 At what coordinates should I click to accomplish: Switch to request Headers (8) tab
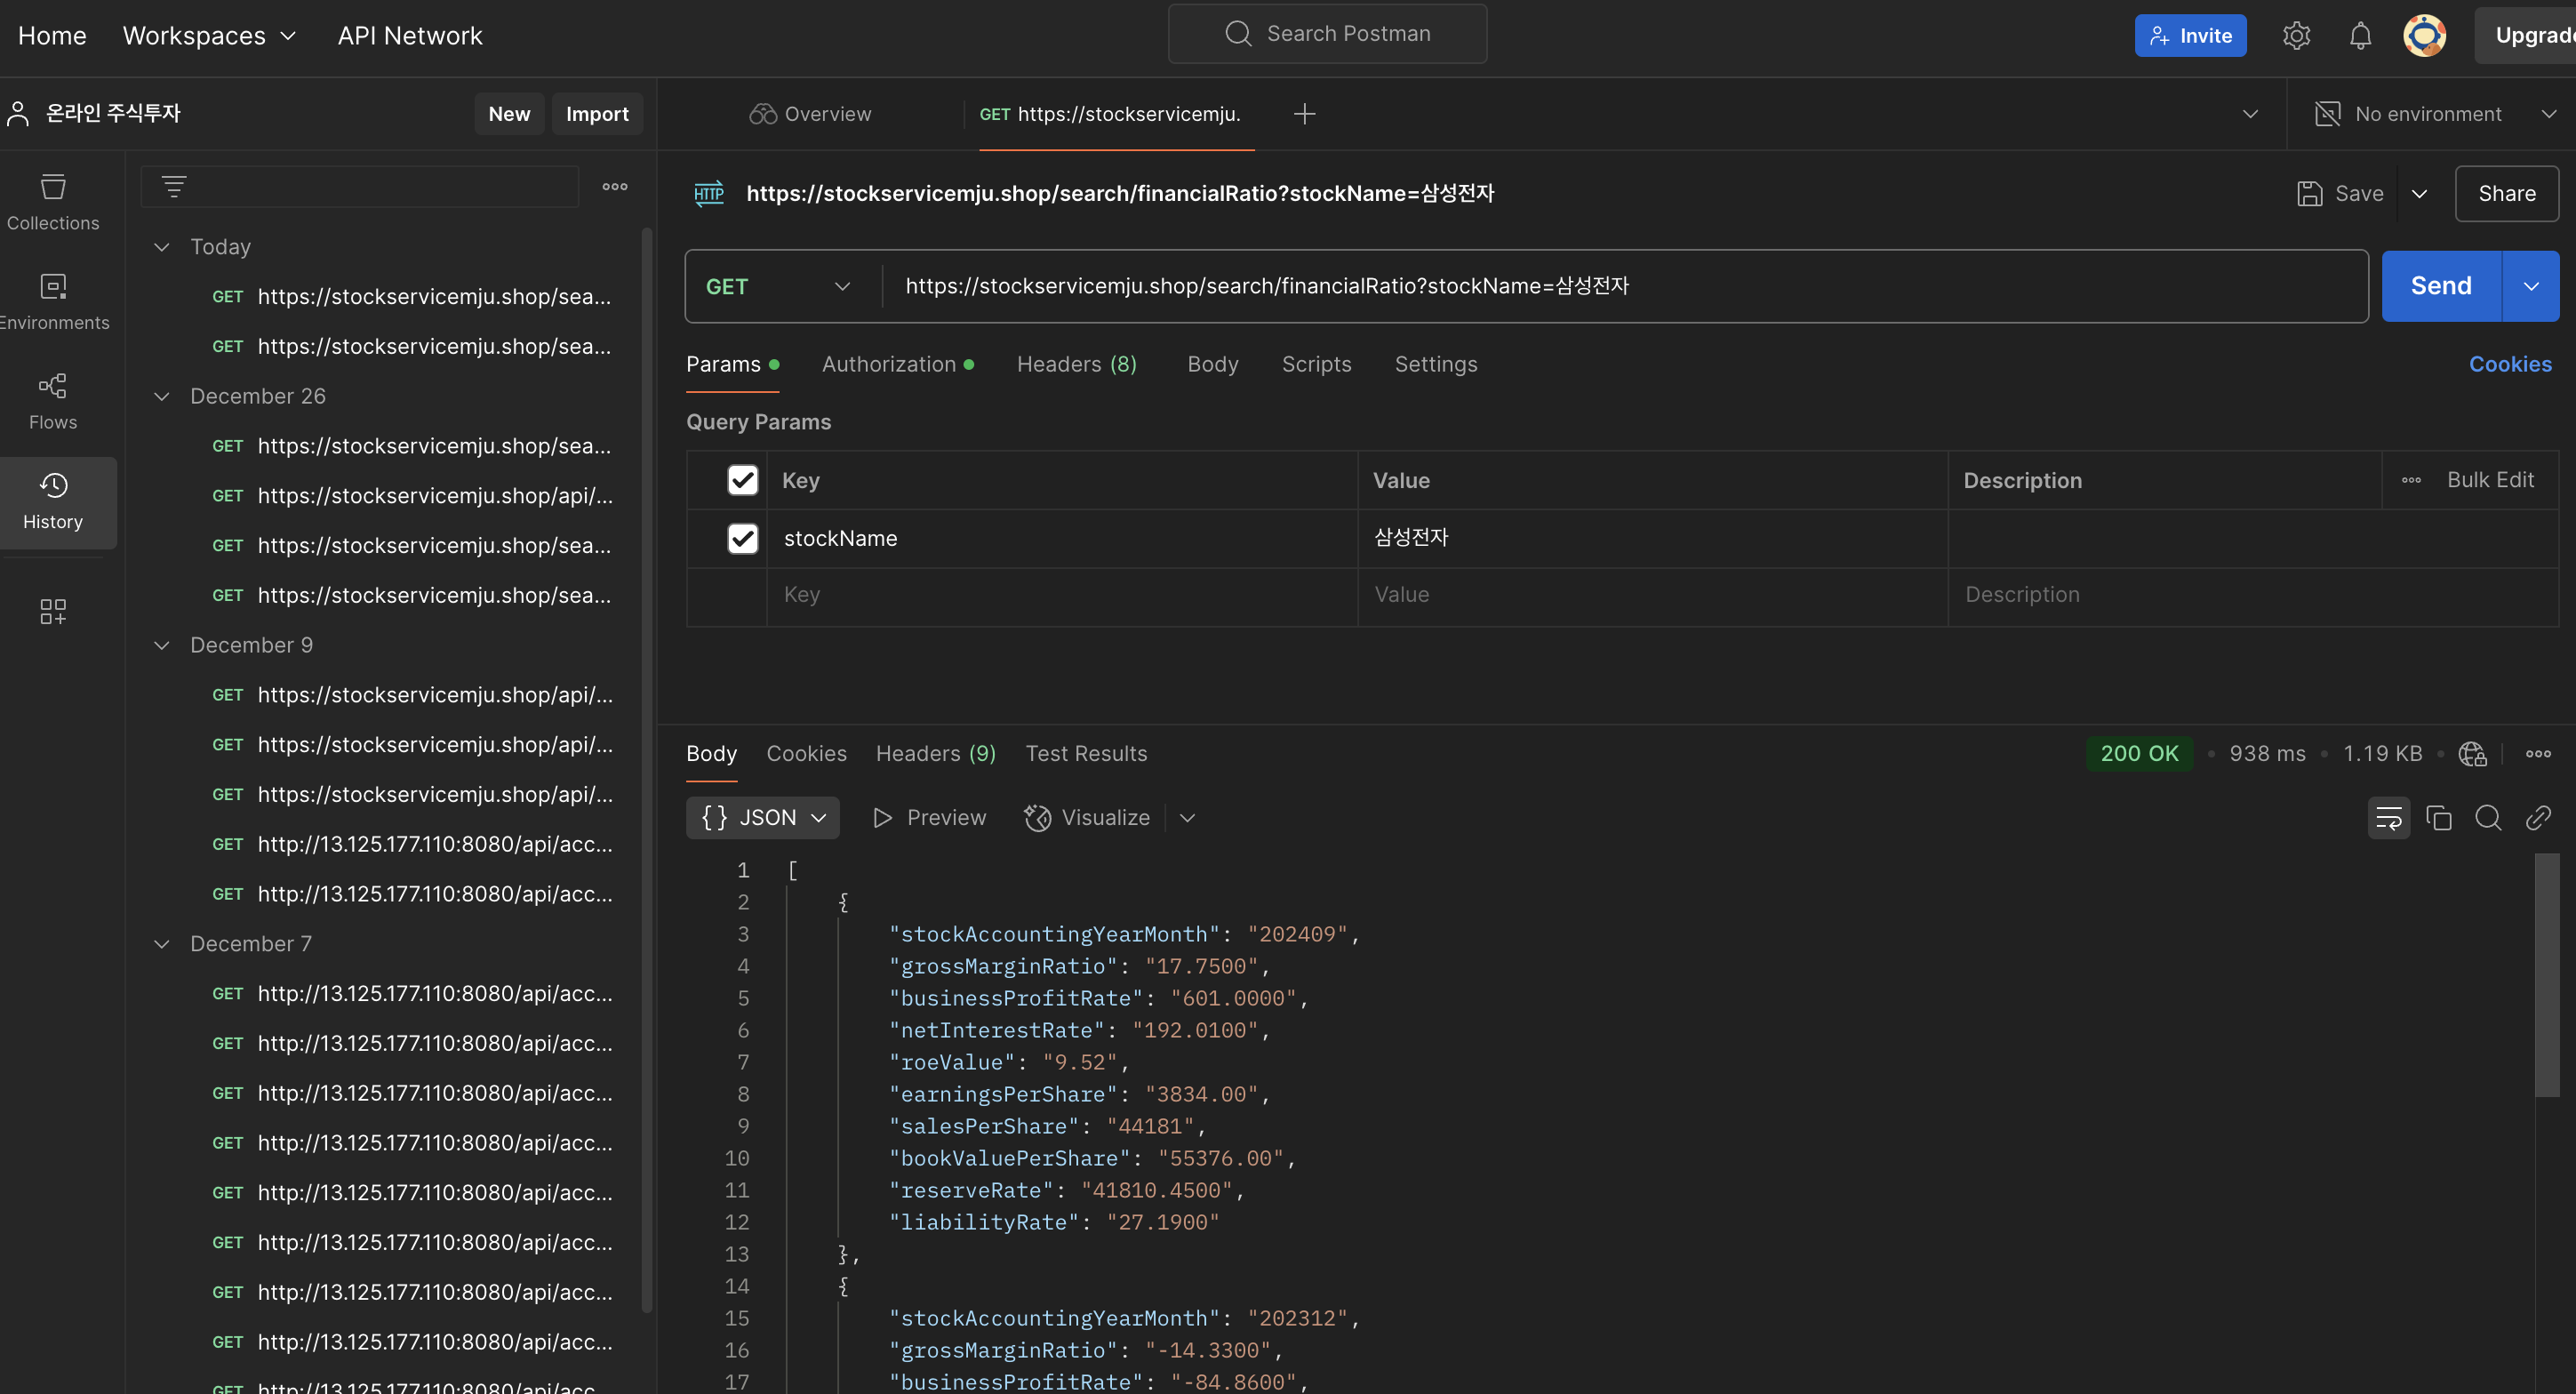tap(1077, 365)
